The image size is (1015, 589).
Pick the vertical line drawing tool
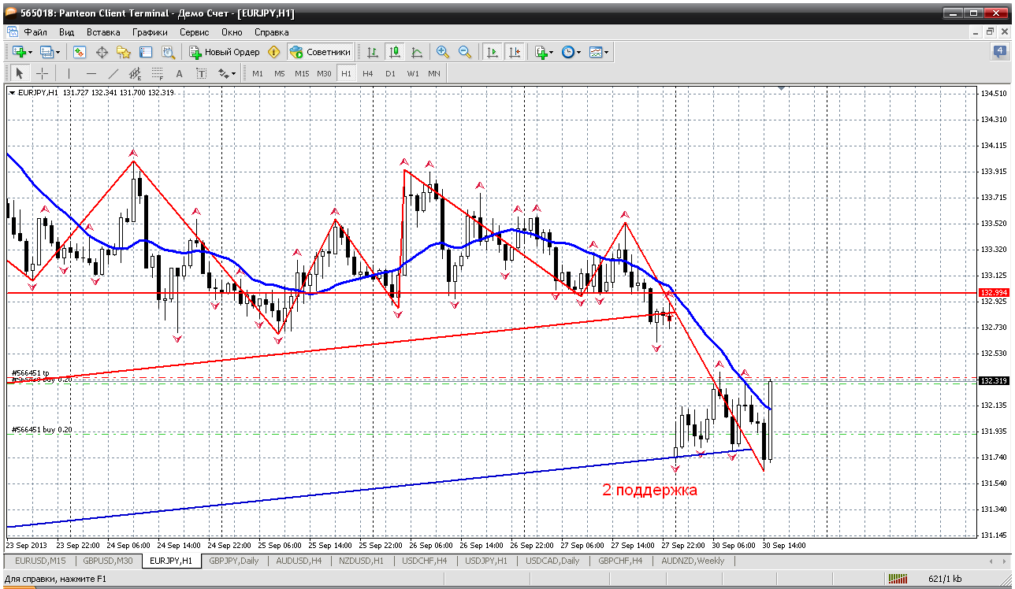coord(69,73)
